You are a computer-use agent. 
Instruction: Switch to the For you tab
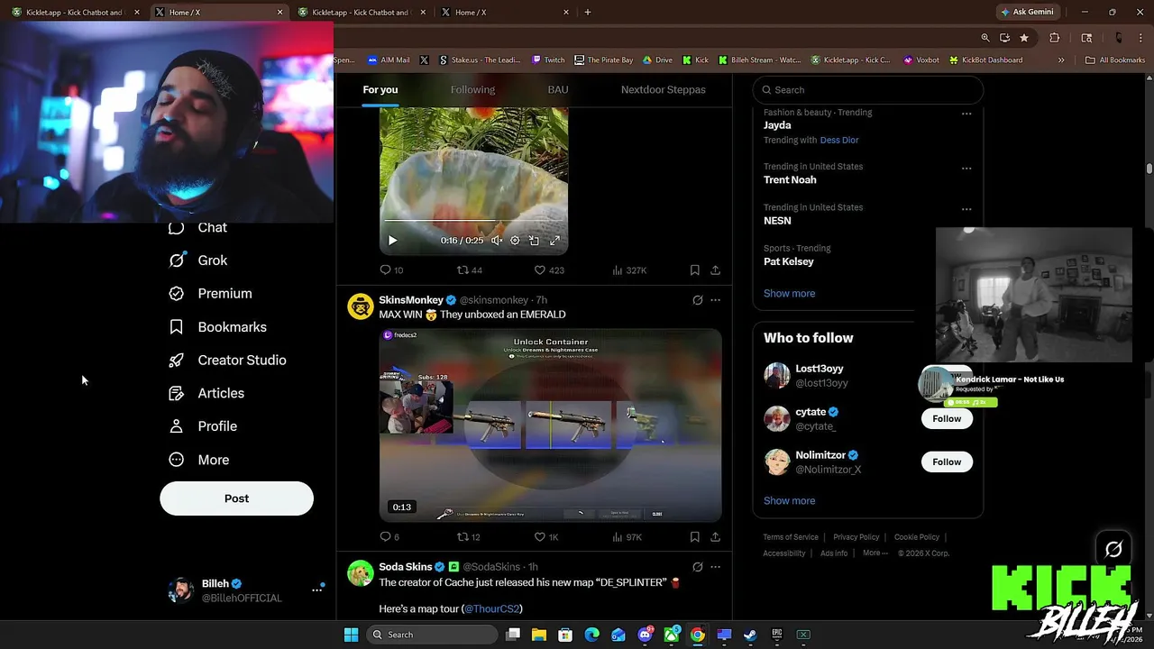click(380, 90)
